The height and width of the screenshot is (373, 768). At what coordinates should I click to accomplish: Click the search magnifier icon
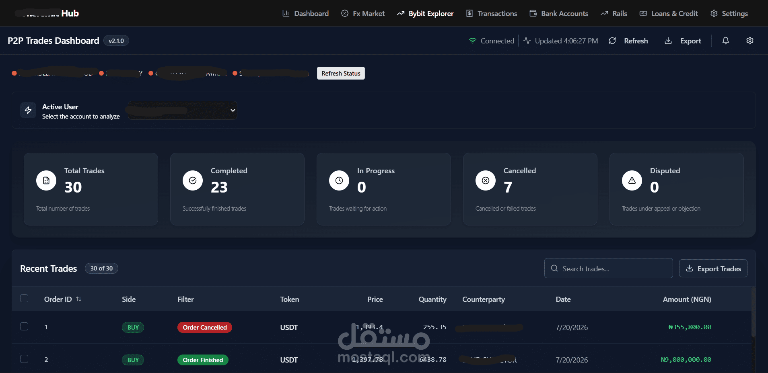point(554,268)
